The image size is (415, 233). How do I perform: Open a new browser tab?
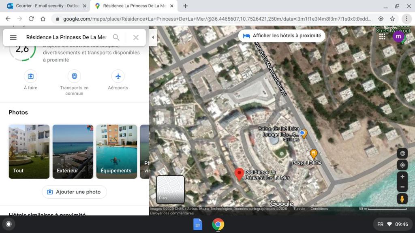[x=185, y=6]
